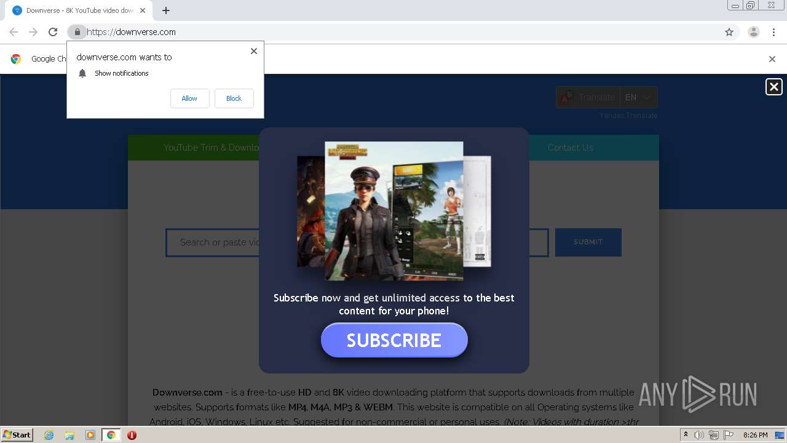
Task: Open the Windows Media Player taskbar icon
Action: pos(90,435)
